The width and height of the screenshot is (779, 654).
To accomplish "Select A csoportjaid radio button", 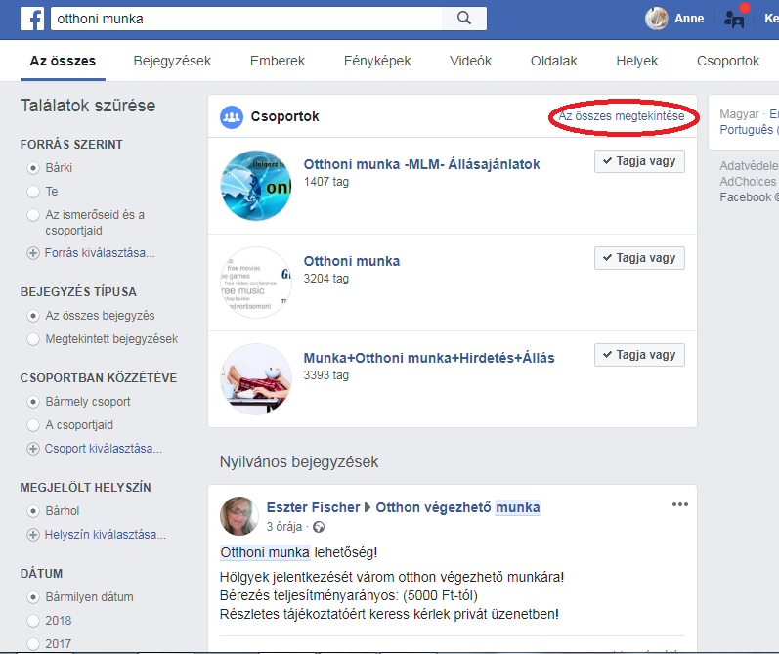I will click(33, 425).
